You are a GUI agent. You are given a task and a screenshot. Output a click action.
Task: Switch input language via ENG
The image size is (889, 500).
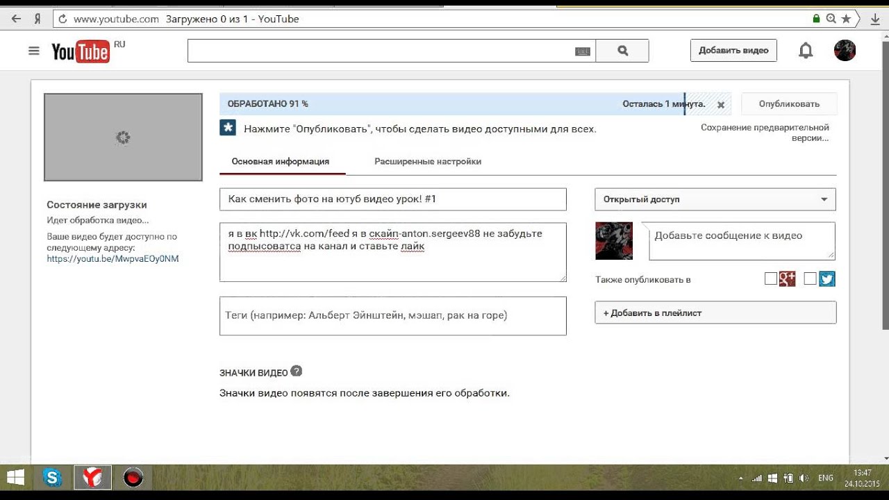[826, 478]
